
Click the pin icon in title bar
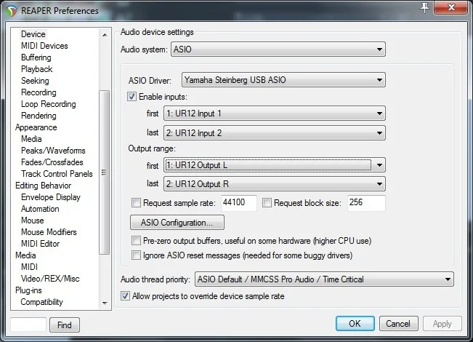[424, 7]
